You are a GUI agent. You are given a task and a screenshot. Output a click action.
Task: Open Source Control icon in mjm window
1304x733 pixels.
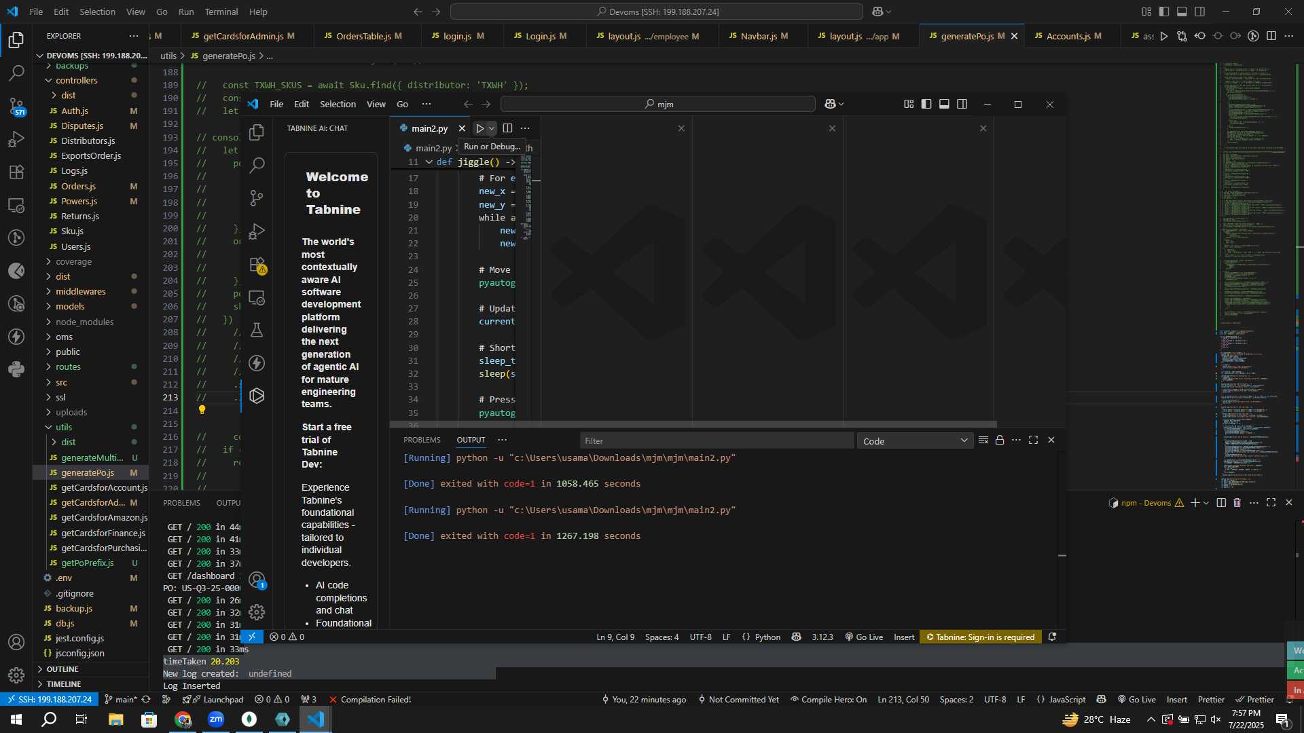pyautogui.click(x=257, y=198)
